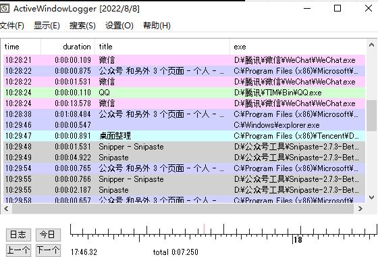The image size is (378, 257).
Task: Open the 搜索(S) menu
Action: pyautogui.click(x=82, y=26)
